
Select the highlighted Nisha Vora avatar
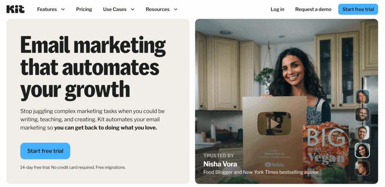pyautogui.click(x=362, y=150)
